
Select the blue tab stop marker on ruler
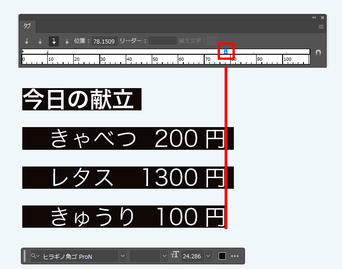226,52
